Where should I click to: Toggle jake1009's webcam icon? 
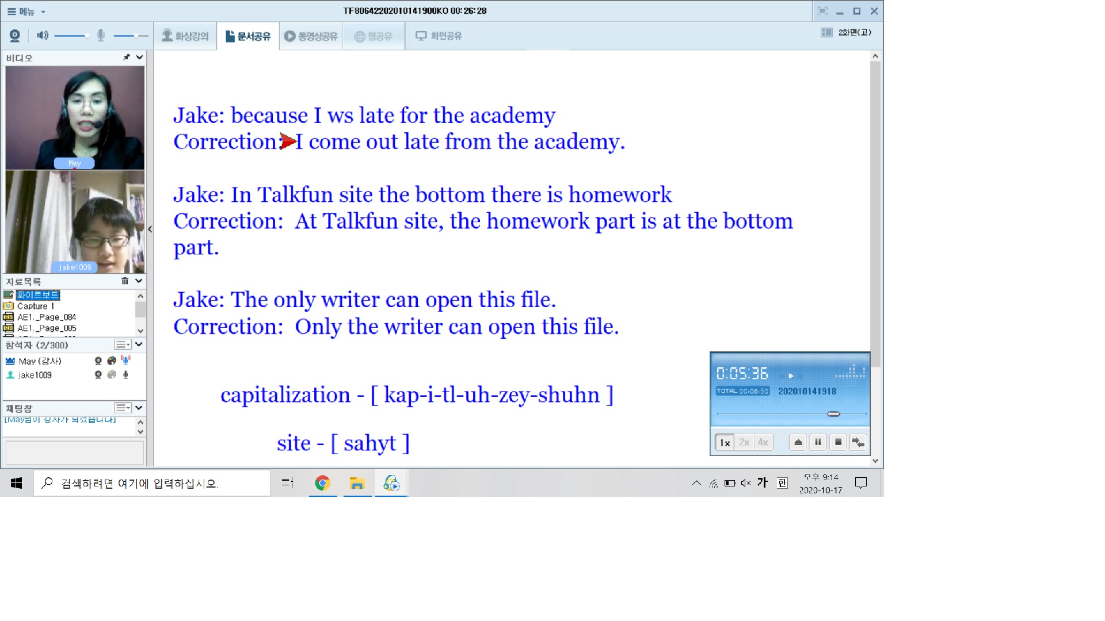(x=98, y=375)
